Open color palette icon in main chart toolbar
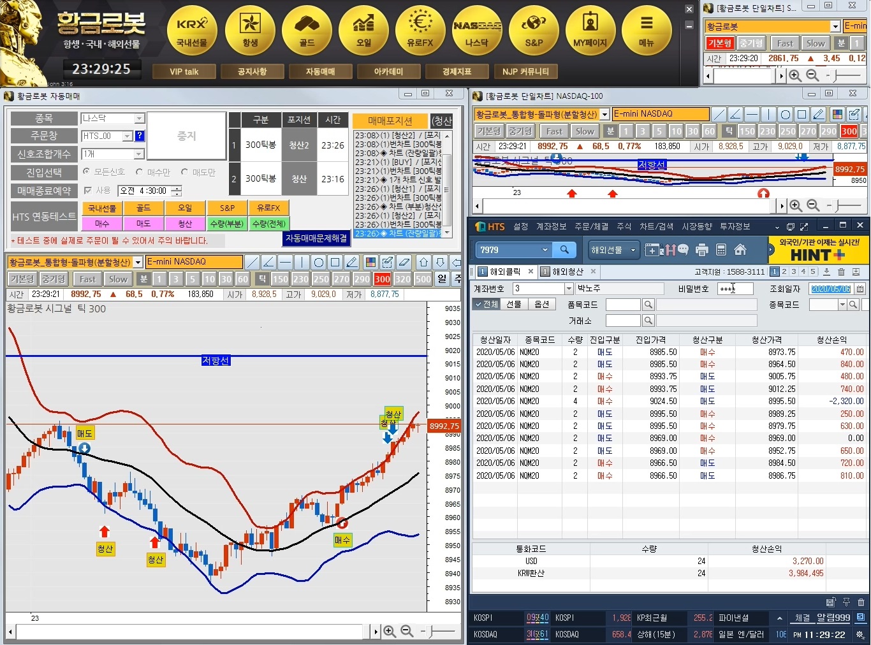 [x=370, y=262]
